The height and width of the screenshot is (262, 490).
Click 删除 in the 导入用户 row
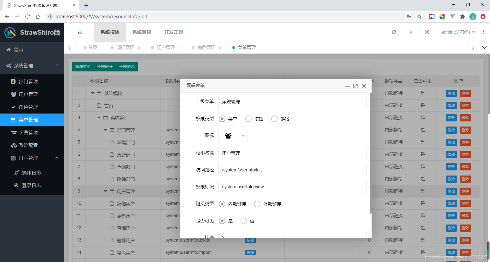pos(465,253)
